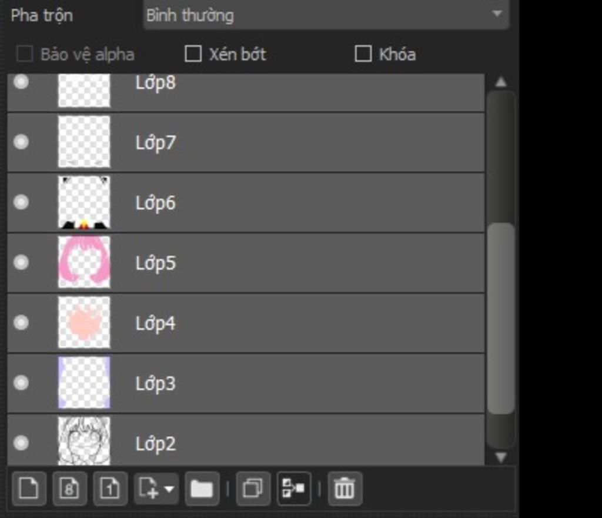Enable the Xén bớt clipping checkbox
Screen dimensions: 602x518
click(193, 54)
